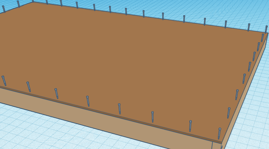Click the second-lowest nail on the right edge
269x149 pixels.
coord(237,94)
